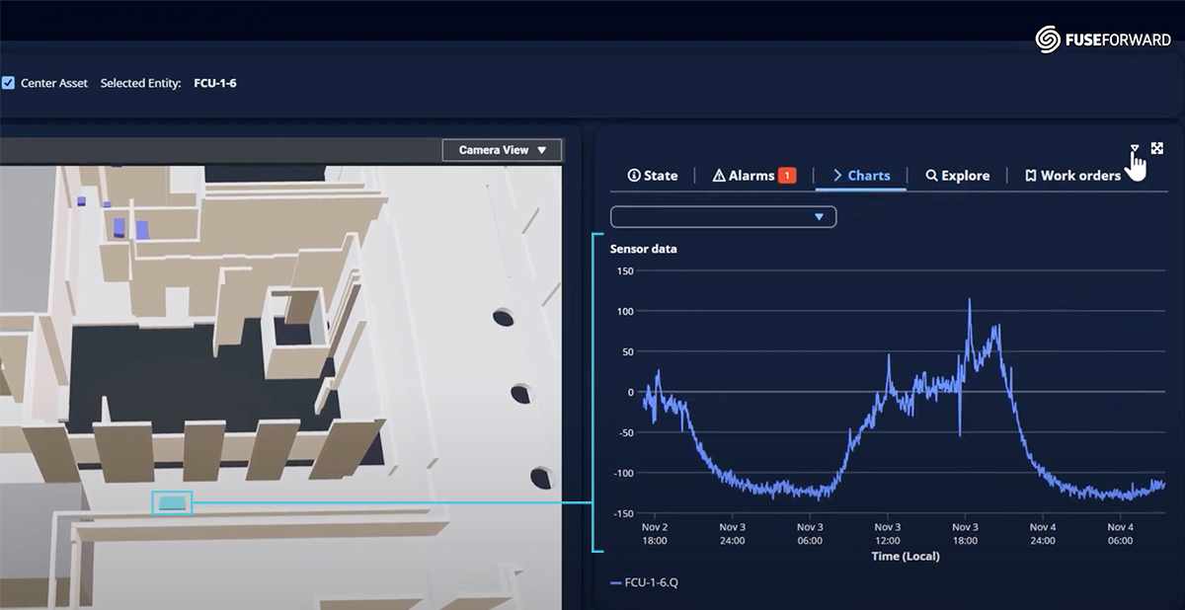Click the FuseForward logo
The image size is (1185, 610).
(x=1104, y=38)
